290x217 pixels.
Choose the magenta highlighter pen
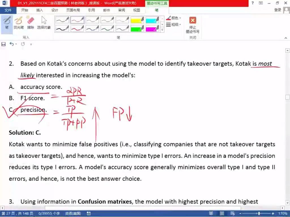tap(152, 29)
